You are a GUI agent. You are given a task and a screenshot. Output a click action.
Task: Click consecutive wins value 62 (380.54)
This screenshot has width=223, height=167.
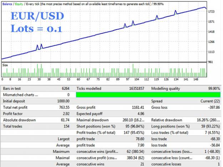135,152
